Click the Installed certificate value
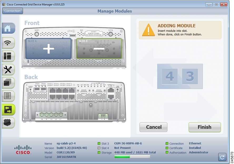The height and width of the screenshot is (164, 234). click(x=195, y=148)
